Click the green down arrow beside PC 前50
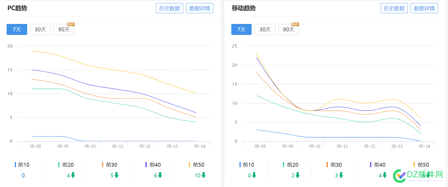This screenshot has width=448, height=187. 203,175
